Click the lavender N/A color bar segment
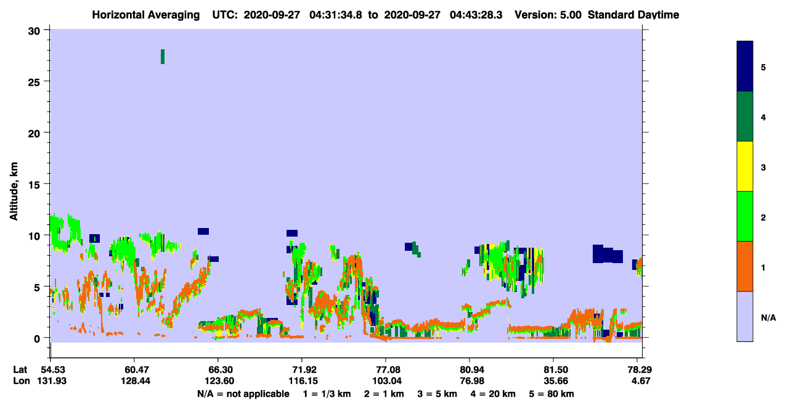This screenshot has height=411, width=801. click(744, 316)
